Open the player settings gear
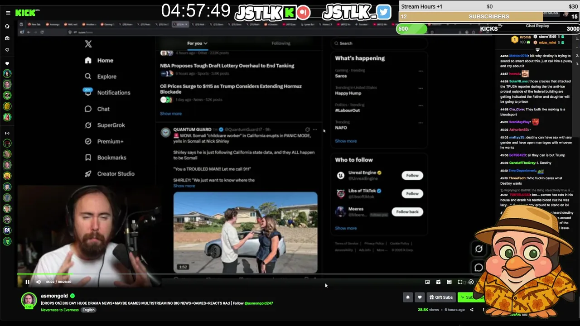This screenshot has width=580, height=326. click(x=471, y=282)
